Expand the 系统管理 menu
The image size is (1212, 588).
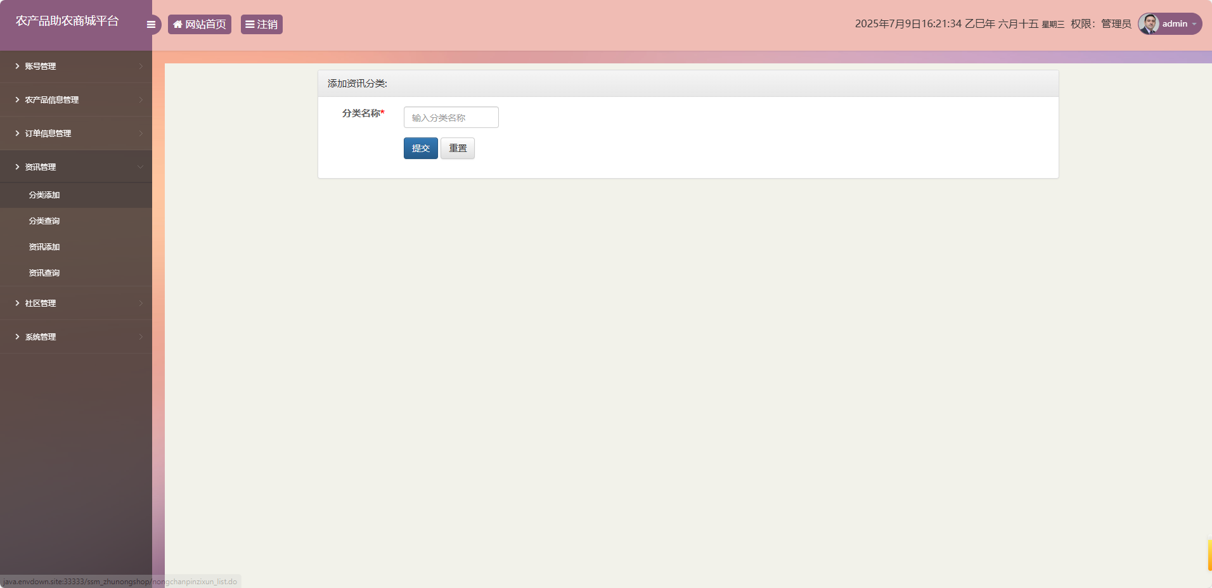point(76,336)
